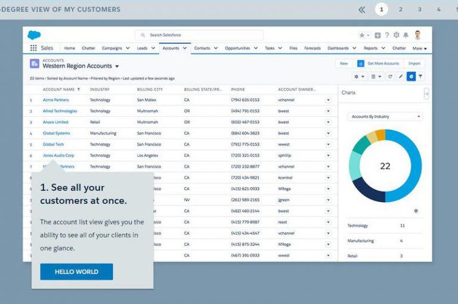Open Reports tab dropdown arrow
This screenshot has width=458, height=304.
383,48
